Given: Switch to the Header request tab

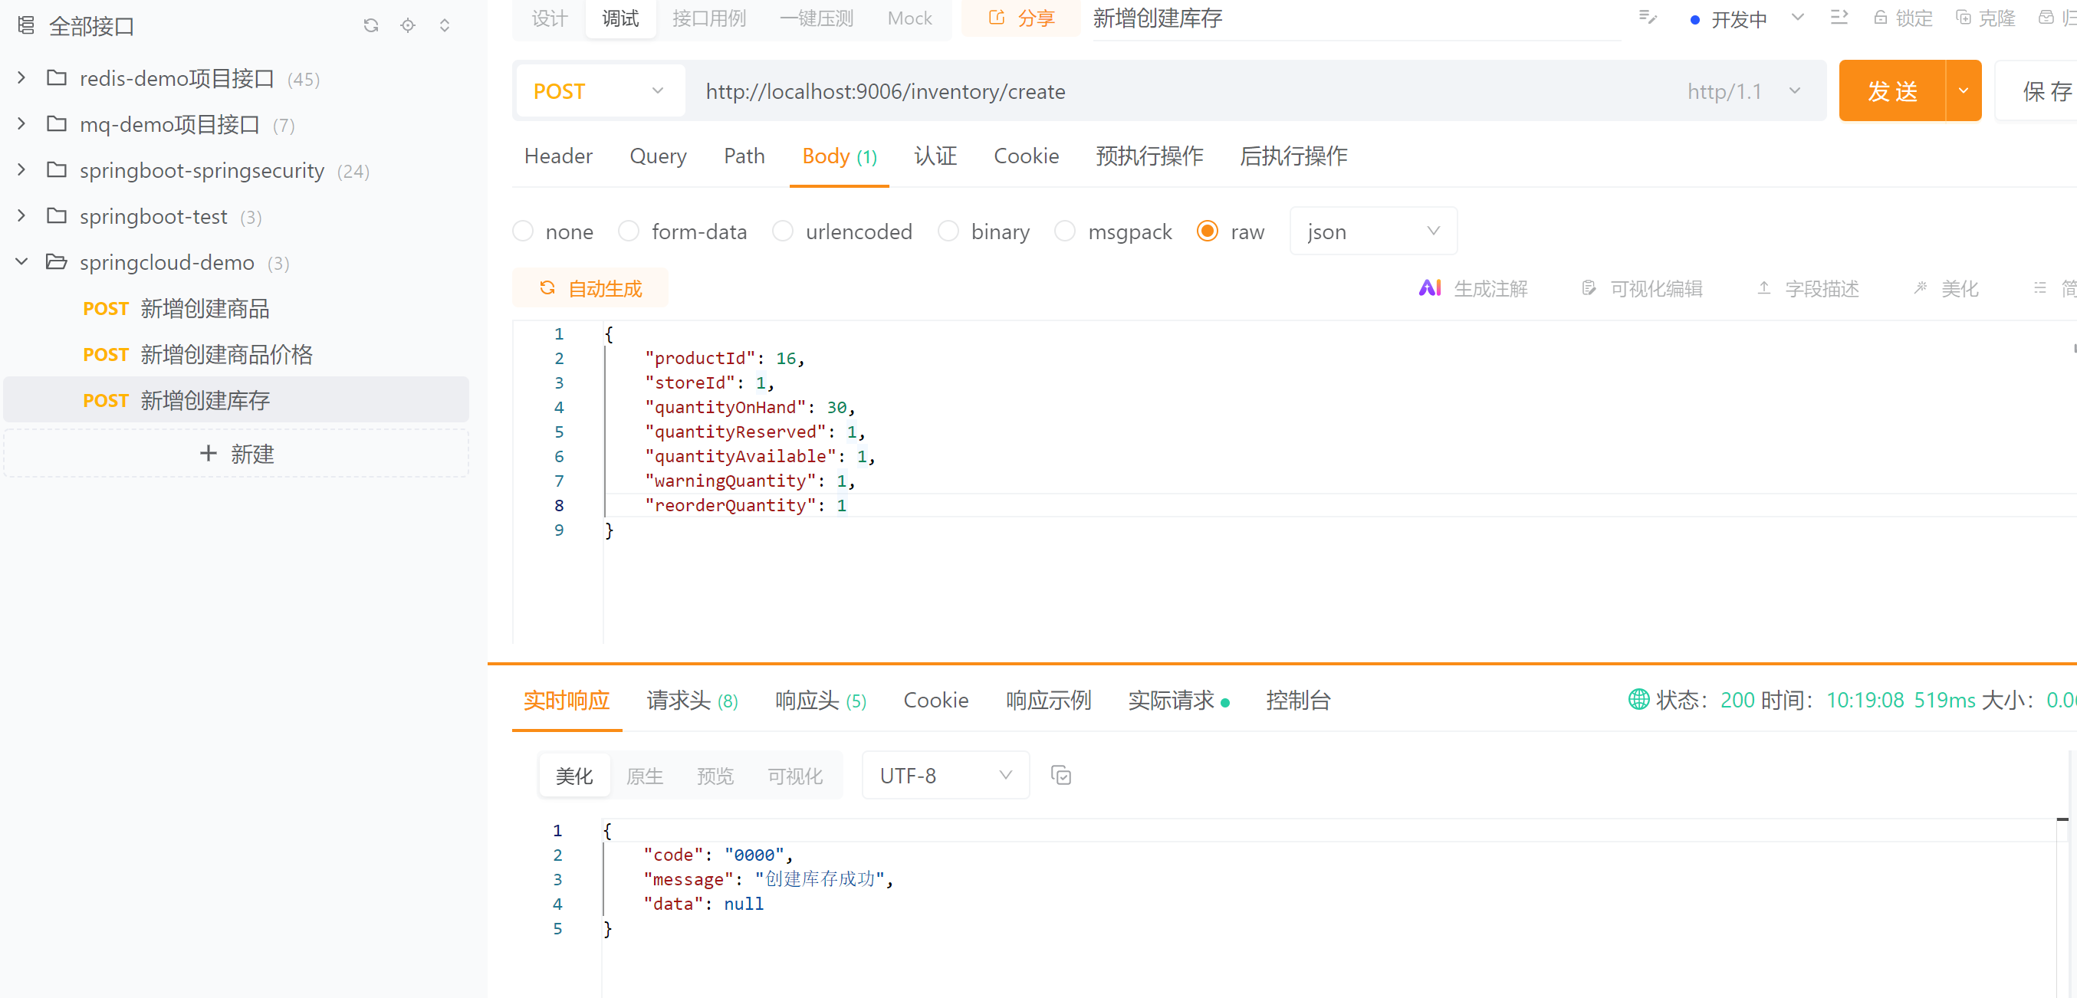Looking at the screenshot, I should pos(558,156).
